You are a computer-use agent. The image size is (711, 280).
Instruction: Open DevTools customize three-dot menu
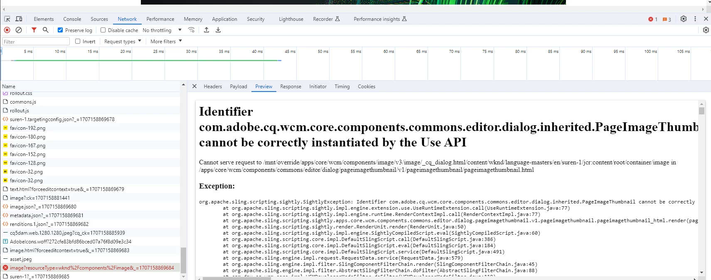coord(695,19)
